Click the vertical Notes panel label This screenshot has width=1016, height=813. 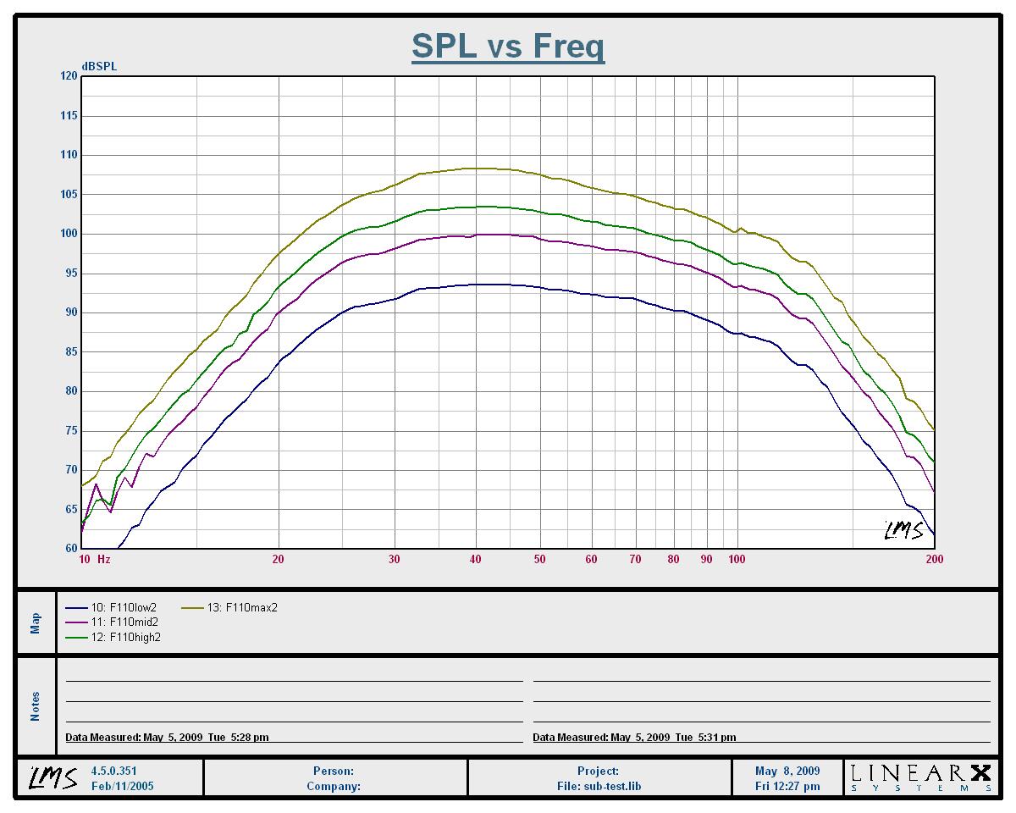[36, 706]
